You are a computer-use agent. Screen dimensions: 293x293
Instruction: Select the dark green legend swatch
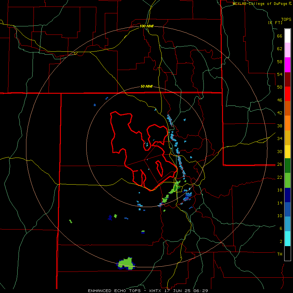(287, 166)
